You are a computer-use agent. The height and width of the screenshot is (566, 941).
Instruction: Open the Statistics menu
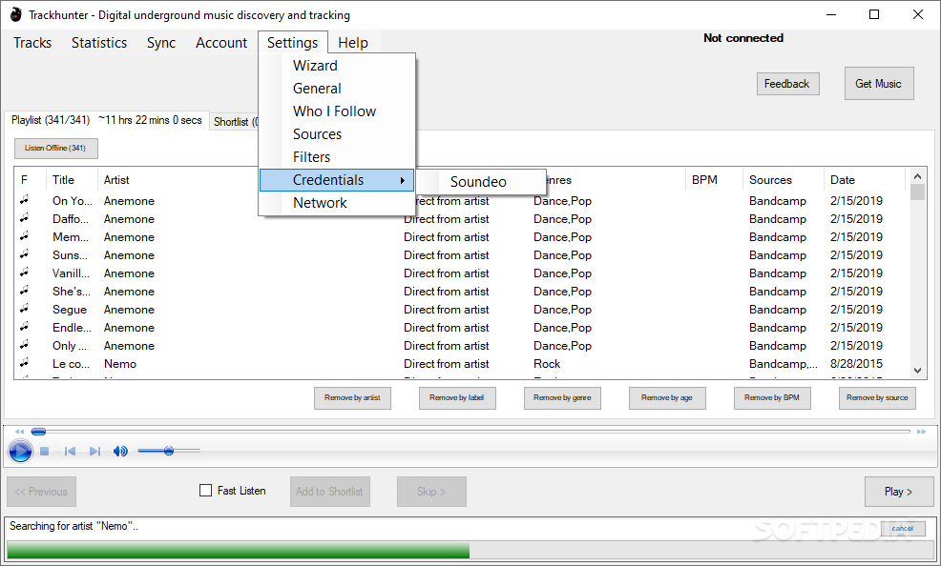point(99,43)
